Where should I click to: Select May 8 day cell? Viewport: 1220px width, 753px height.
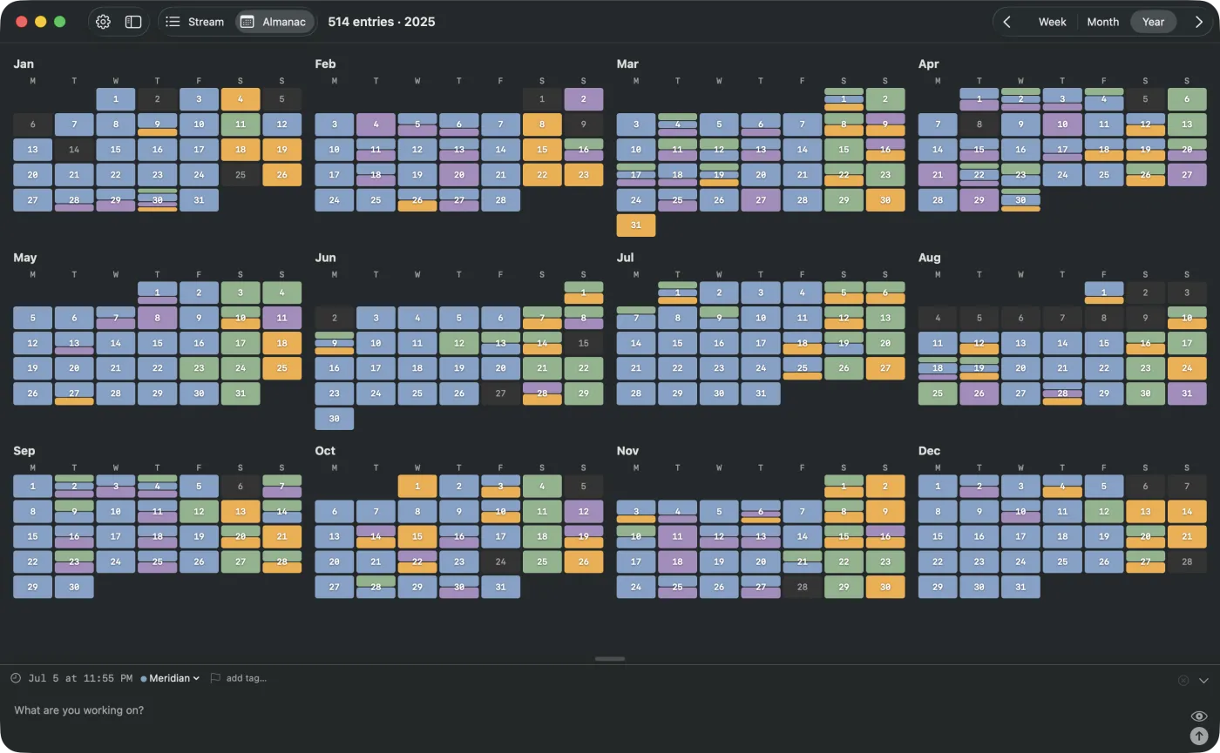click(x=157, y=318)
